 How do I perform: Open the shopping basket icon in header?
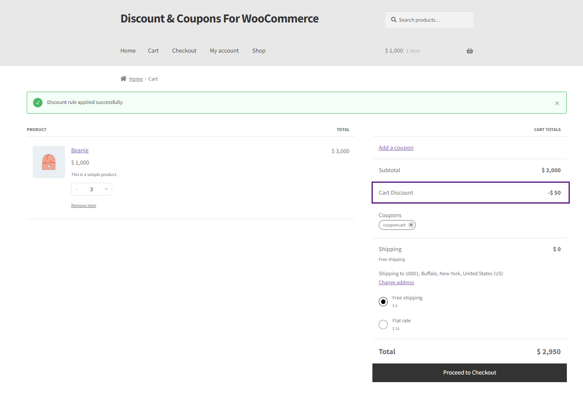tap(470, 51)
